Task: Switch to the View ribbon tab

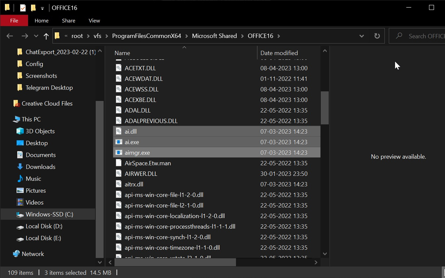Action: (x=94, y=20)
